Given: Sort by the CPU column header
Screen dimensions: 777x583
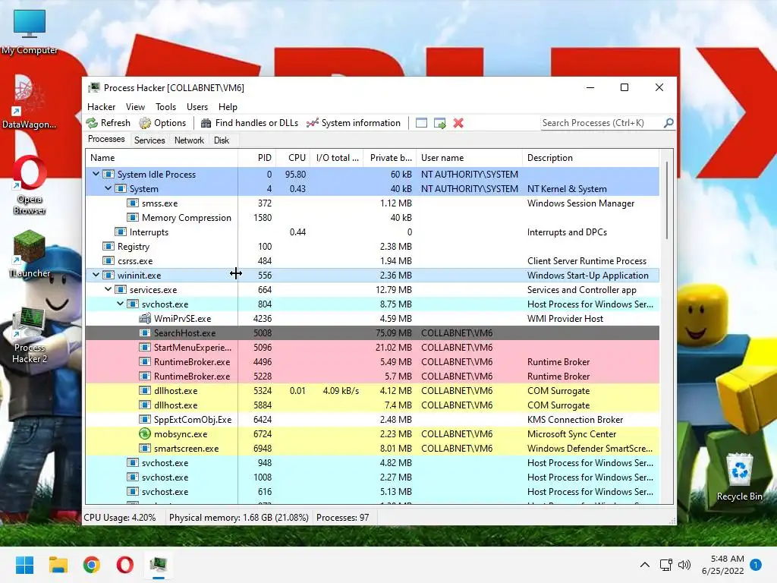Looking at the screenshot, I should click(293, 158).
